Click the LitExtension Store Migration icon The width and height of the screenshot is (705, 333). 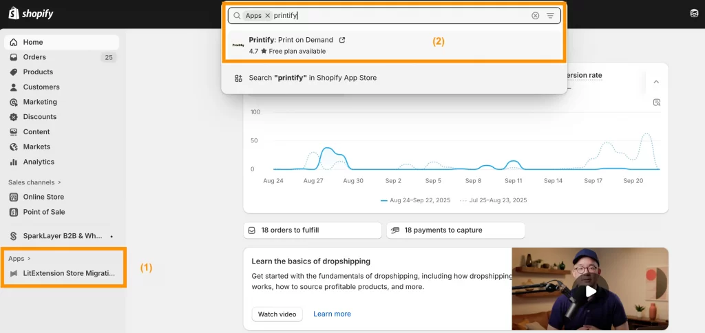(14, 273)
